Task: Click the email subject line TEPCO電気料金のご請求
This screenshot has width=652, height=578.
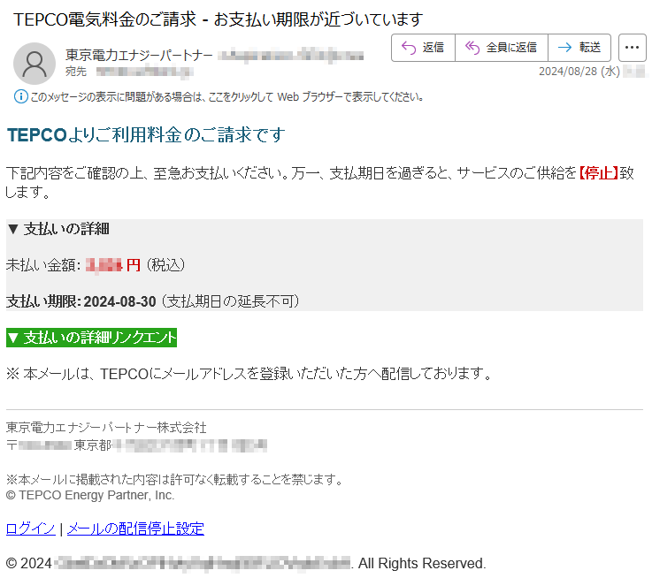Action: coord(219,19)
